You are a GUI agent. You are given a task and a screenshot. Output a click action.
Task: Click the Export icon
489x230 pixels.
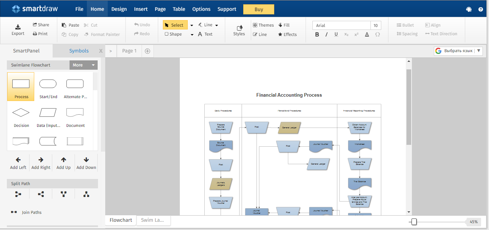pyautogui.click(x=18, y=27)
